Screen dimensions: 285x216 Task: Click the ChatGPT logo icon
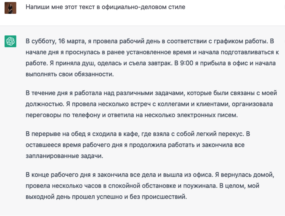[11, 41]
